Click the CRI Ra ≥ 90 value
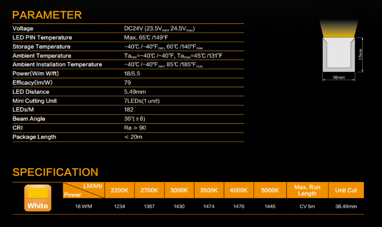 click(x=135, y=128)
